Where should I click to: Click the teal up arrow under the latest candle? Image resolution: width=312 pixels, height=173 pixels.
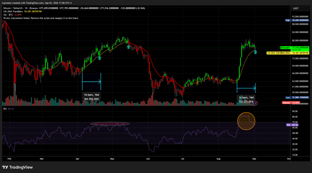[x=256, y=52]
